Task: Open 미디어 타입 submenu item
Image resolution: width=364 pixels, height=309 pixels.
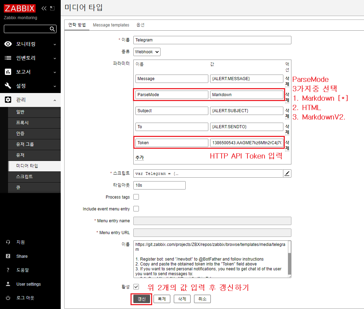Action: (34, 166)
